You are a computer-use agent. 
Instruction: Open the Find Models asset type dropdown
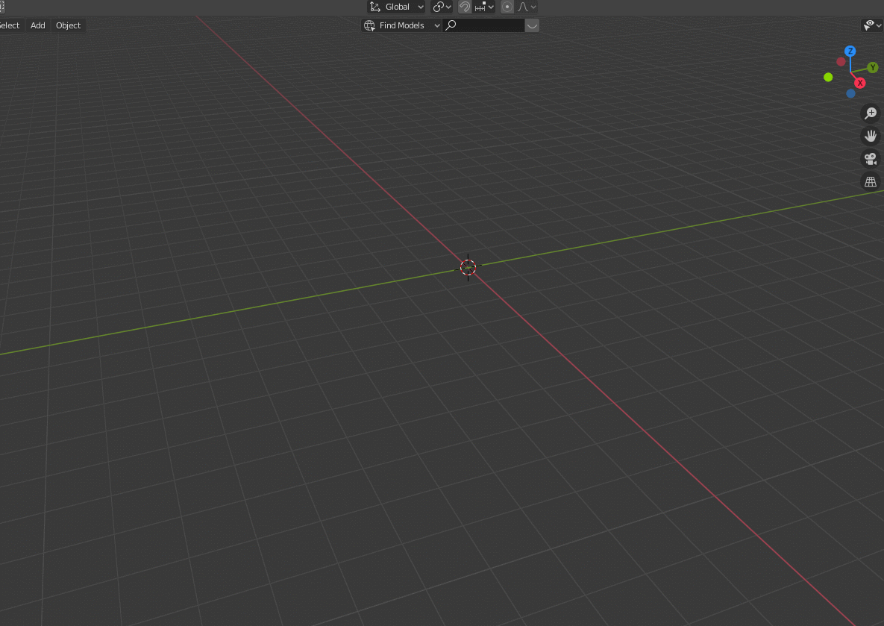coord(401,25)
